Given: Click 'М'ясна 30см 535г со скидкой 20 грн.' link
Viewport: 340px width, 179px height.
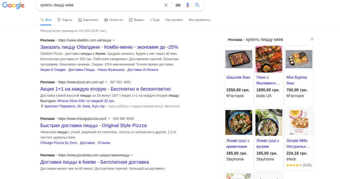Looking at the screenshot, I should click(x=86, y=101).
